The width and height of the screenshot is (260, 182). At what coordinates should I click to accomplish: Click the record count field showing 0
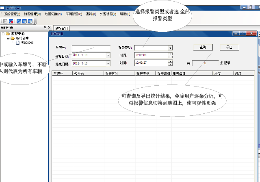click(x=205, y=63)
